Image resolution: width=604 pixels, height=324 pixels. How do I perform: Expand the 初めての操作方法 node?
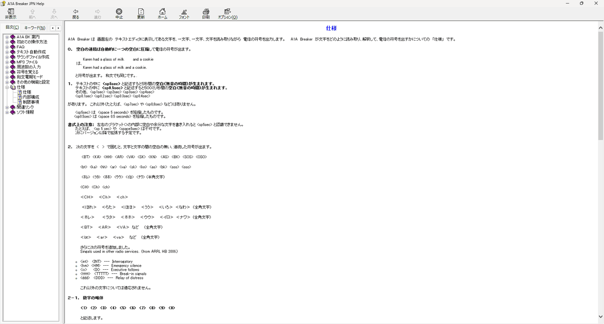(x=7, y=42)
